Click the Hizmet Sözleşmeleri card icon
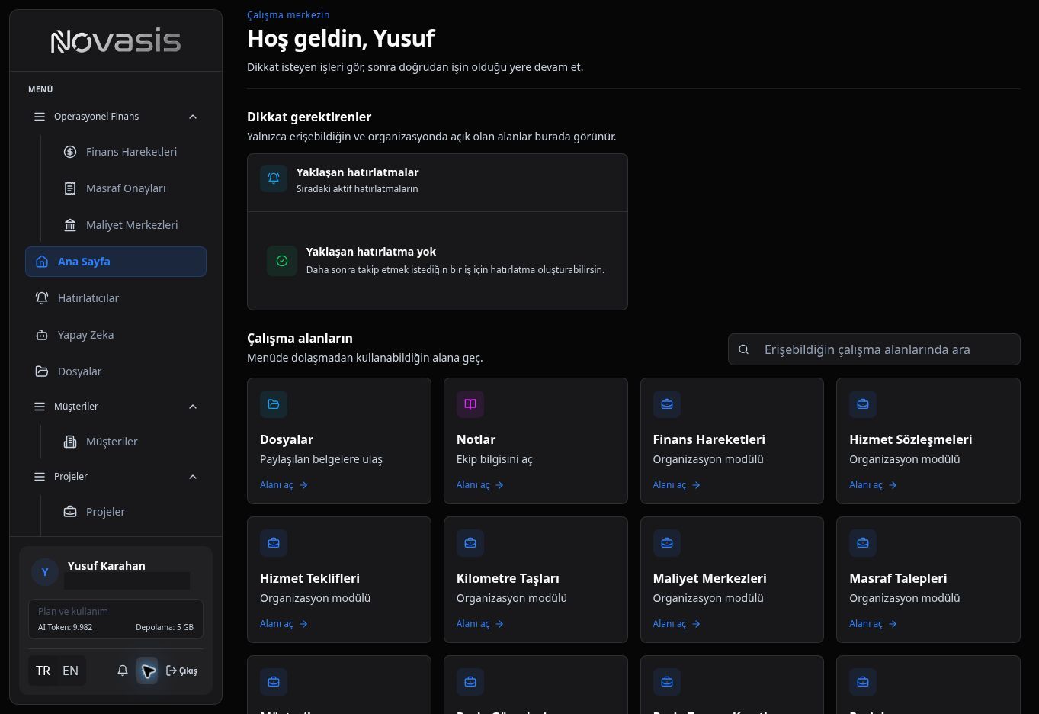This screenshot has height=714, width=1039. [863, 404]
